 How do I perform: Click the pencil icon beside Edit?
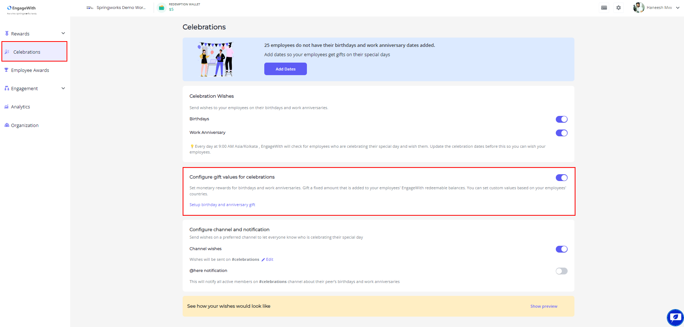(x=263, y=260)
